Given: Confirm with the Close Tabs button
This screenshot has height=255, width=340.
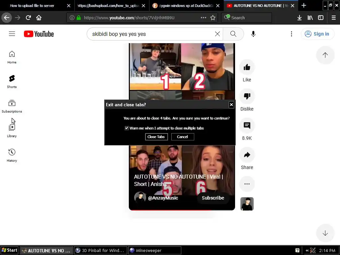Looking at the screenshot, I should (x=156, y=137).
